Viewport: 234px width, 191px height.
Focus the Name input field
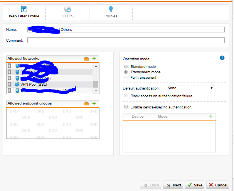126,29
